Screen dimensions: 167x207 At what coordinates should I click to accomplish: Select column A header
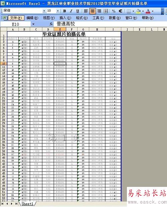[13, 29]
